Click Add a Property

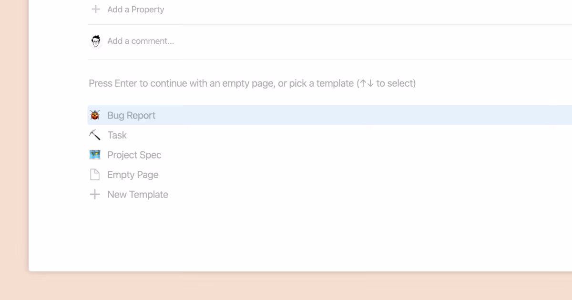pyautogui.click(x=135, y=9)
